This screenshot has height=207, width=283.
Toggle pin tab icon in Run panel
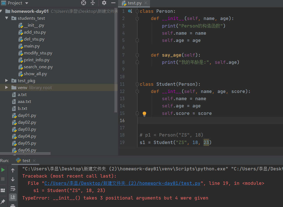click(3, 201)
